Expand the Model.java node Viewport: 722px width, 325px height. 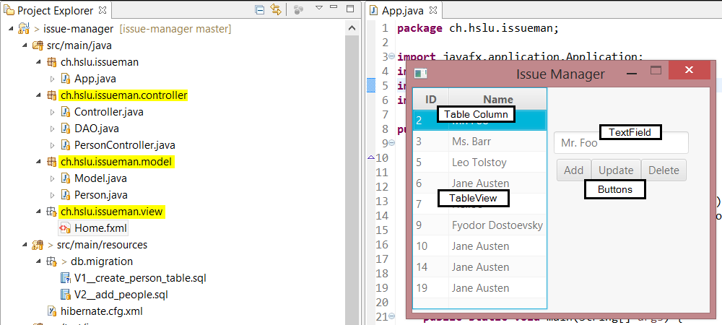point(53,178)
